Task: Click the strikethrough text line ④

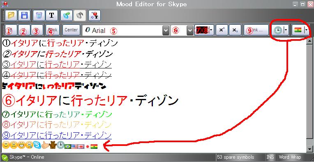Action: click(x=57, y=75)
